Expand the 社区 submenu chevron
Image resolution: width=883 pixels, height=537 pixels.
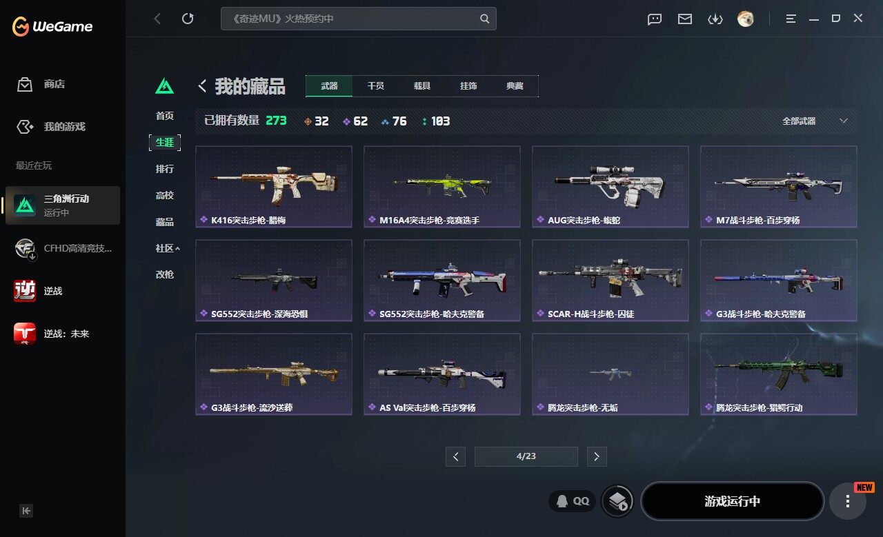tap(177, 248)
